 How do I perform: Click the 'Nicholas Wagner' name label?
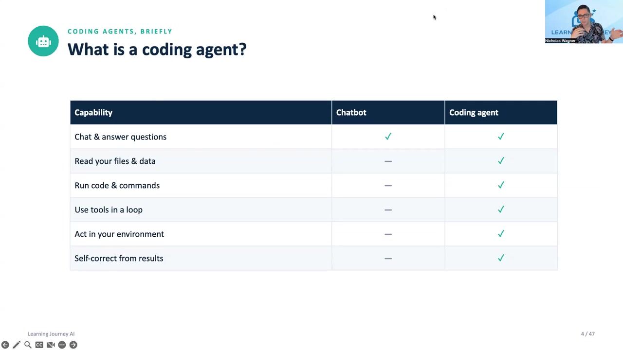pos(560,41)
